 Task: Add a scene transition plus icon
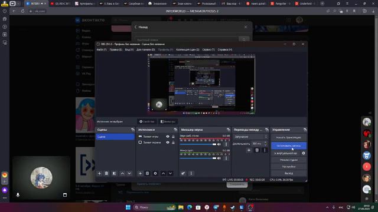click(249, 150)
